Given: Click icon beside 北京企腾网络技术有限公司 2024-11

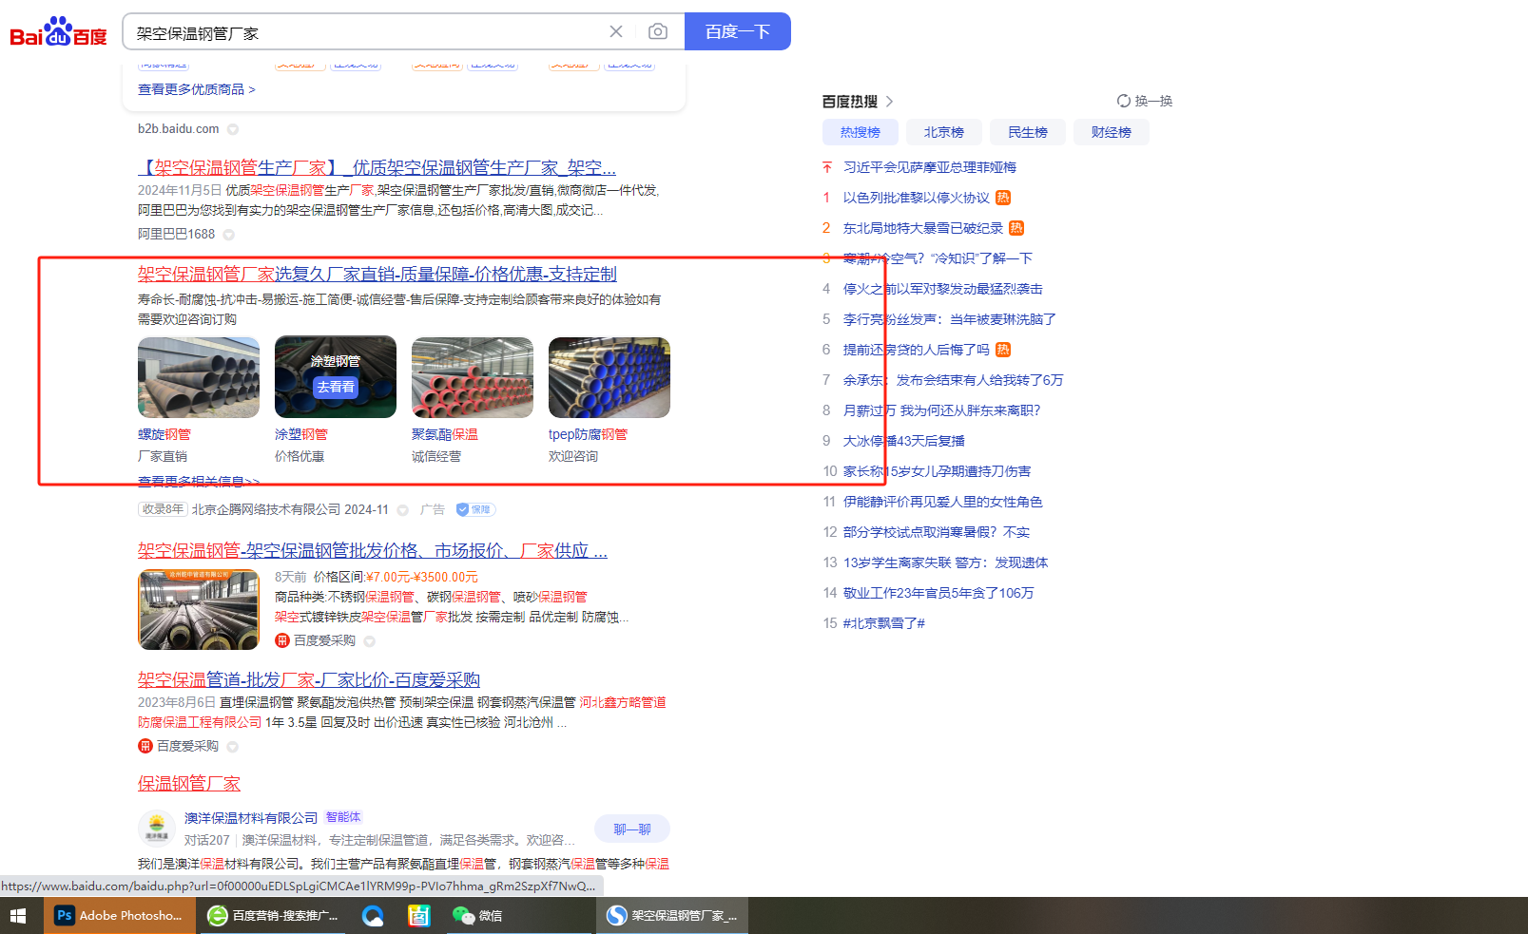Looking at the screenshot, I should [x=402, y=510].
